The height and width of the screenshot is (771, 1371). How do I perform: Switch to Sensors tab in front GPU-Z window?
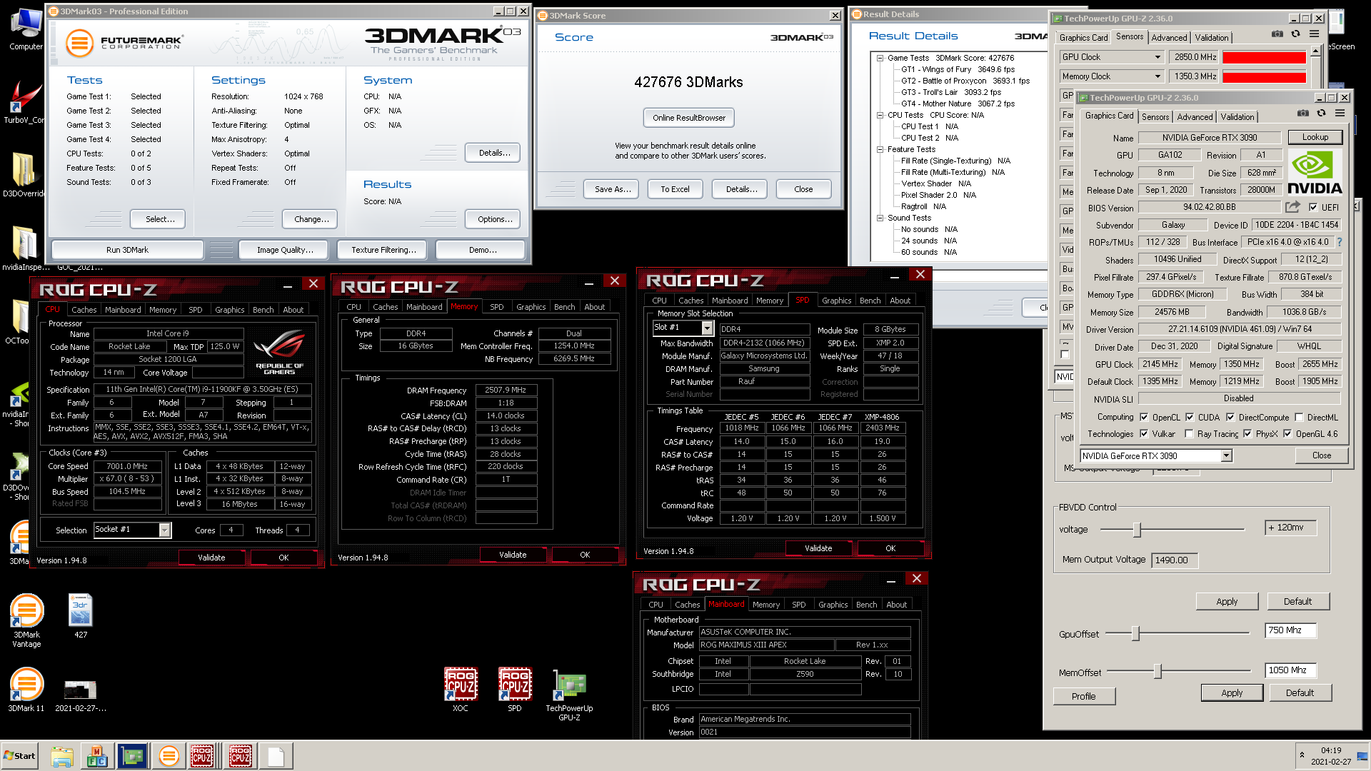click(x=1155, y=116)
